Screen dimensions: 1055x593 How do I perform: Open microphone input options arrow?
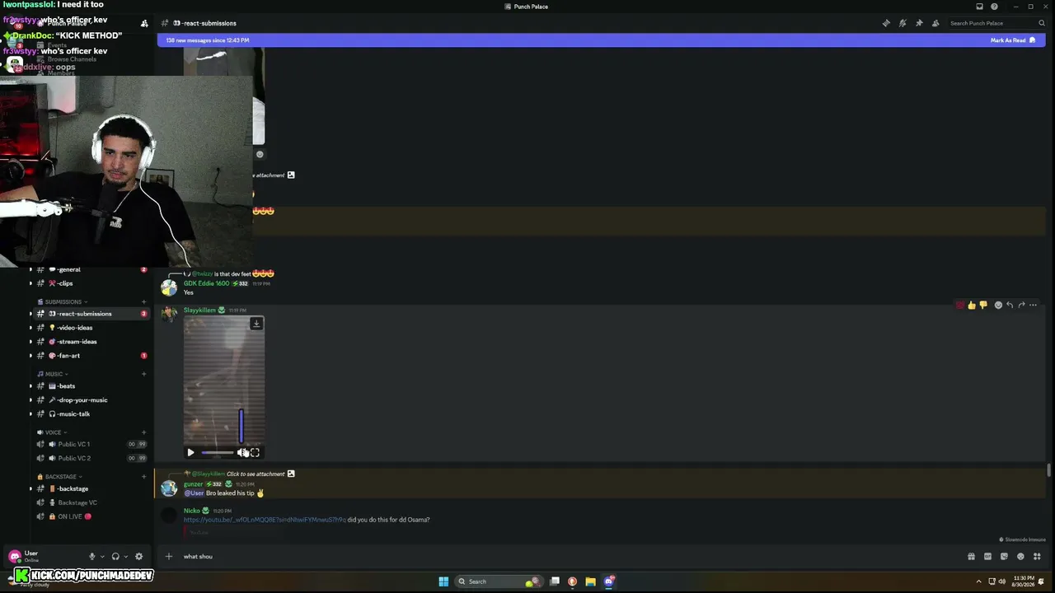point(102,557)
